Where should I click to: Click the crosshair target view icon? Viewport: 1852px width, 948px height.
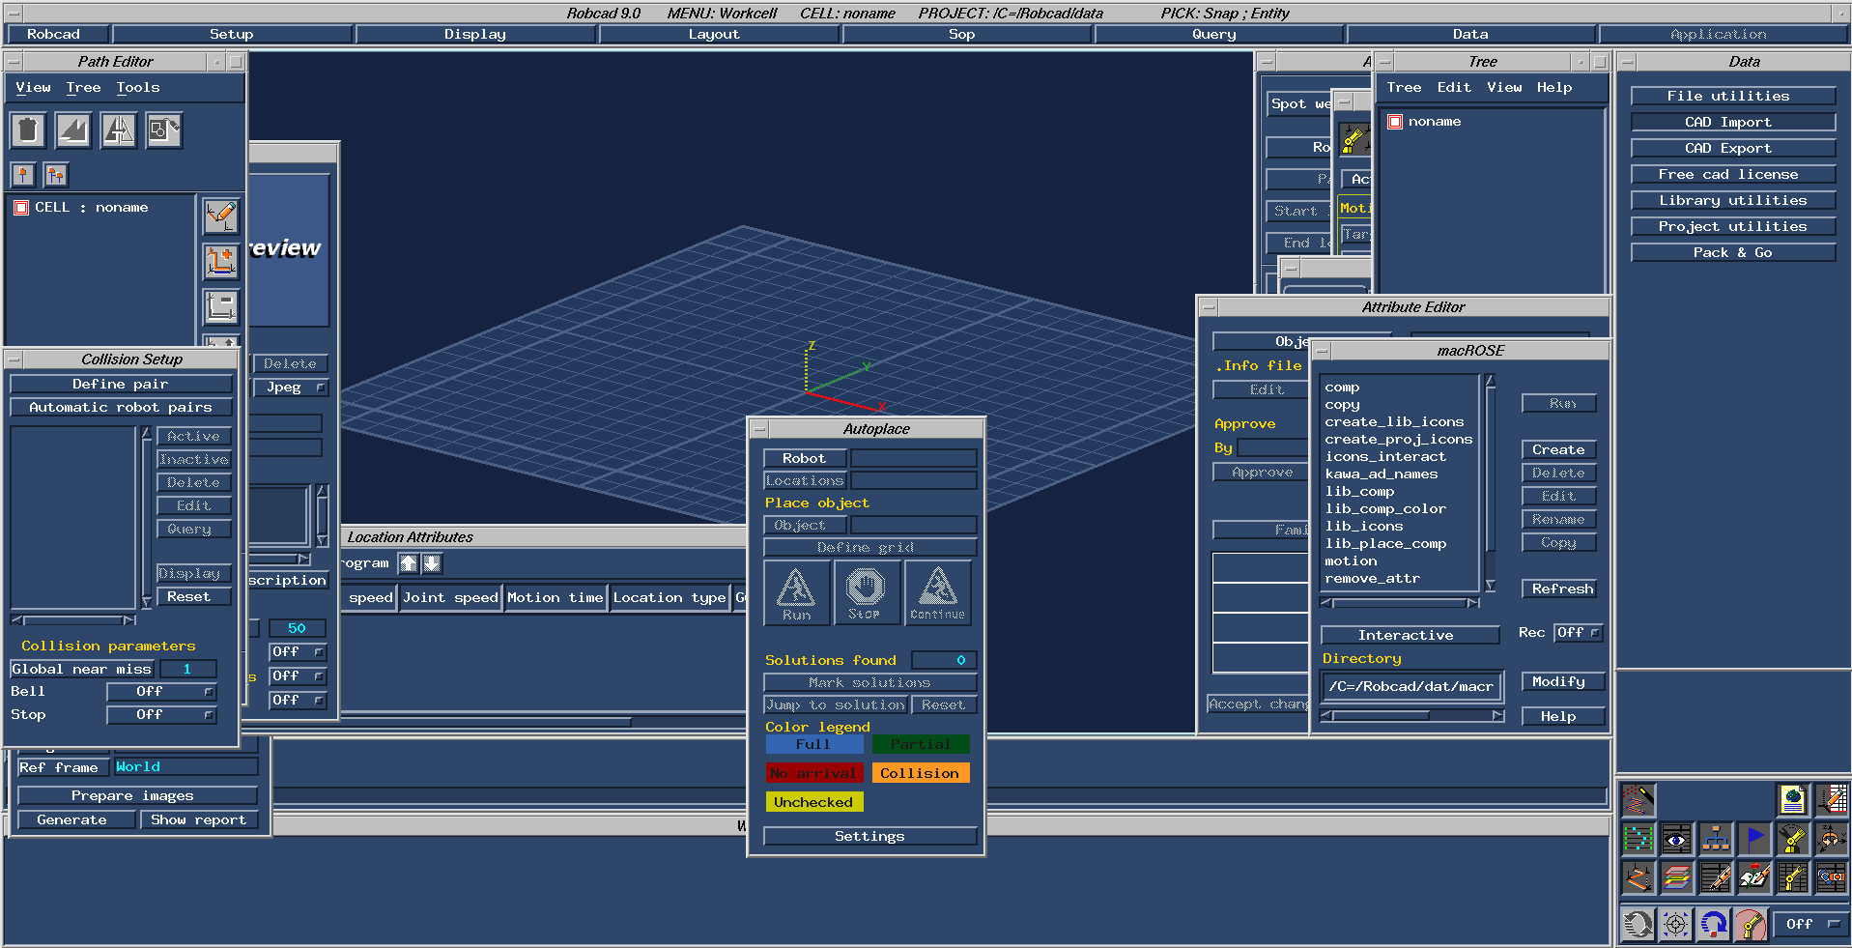tap(1676, 925)
